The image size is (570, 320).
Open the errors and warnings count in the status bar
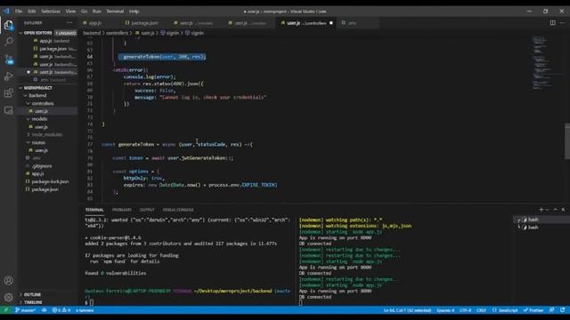click(x=61, y=310)
